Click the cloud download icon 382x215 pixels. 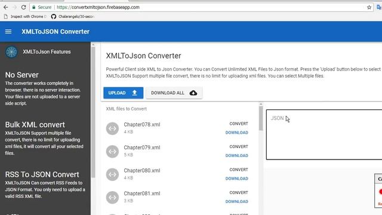click(193, 93)
